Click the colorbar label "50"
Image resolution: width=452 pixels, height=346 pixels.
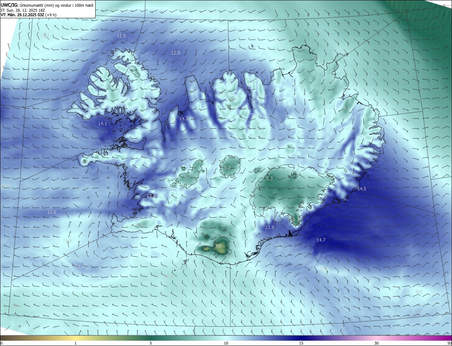coord(449,343)
